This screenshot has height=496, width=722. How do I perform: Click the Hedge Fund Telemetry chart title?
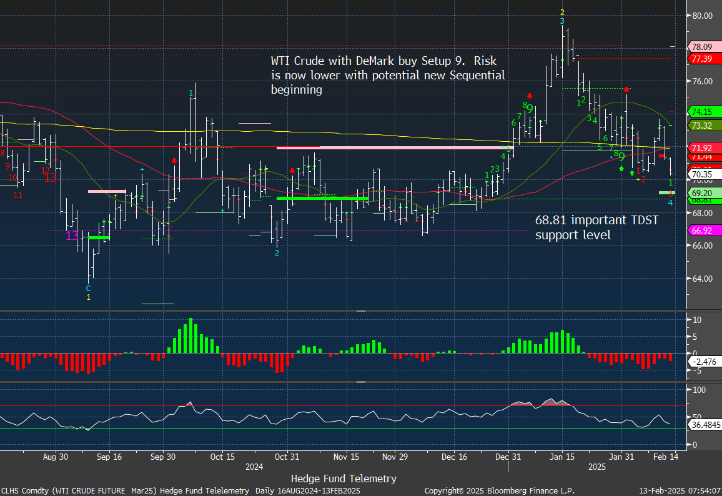(344, 479)
